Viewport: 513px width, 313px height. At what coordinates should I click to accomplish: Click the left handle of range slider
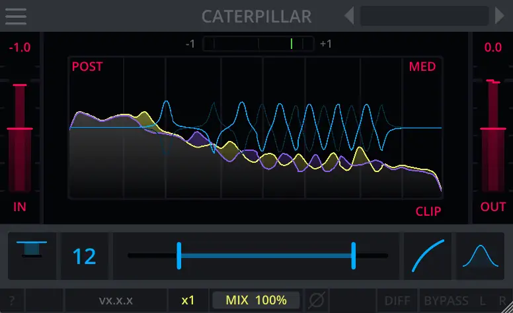178,255
